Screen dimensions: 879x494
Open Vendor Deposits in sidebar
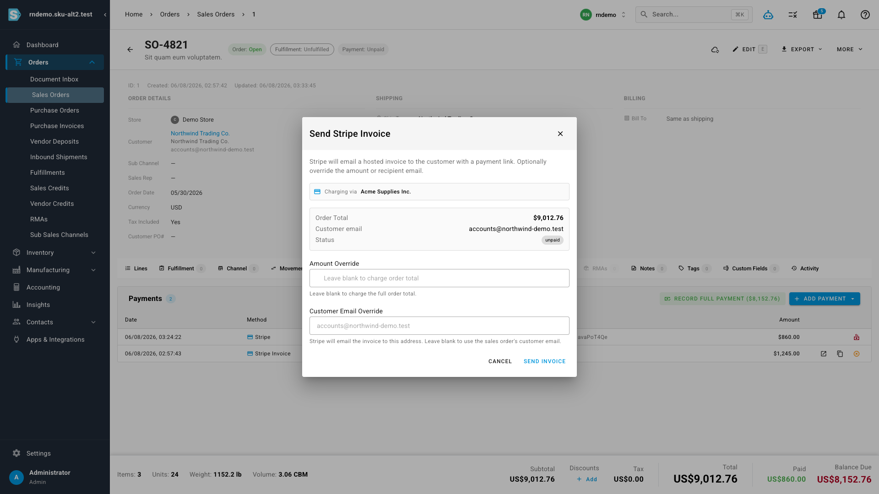[54, 141]
